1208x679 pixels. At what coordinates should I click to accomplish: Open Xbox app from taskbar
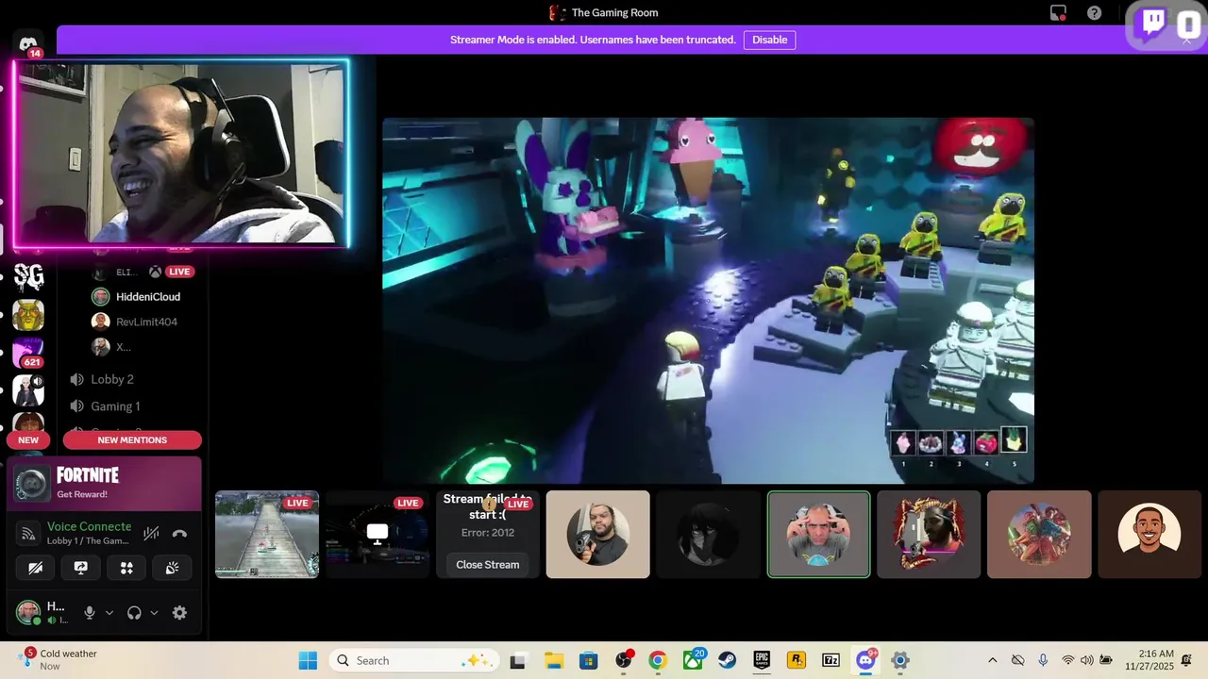(x=693, y=661)
